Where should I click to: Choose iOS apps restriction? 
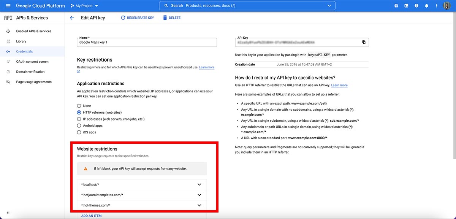click(79, 132)
